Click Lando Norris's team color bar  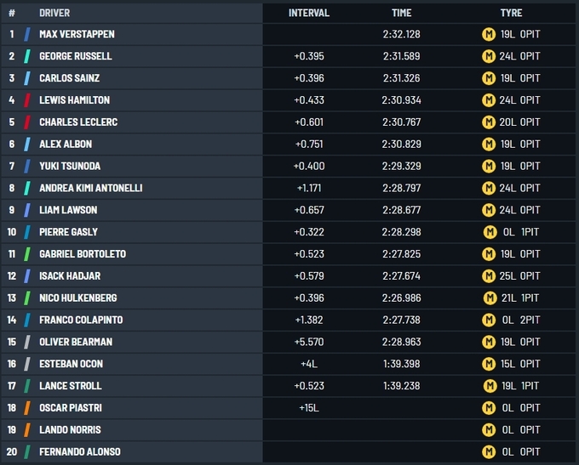(x=27, y=430)
